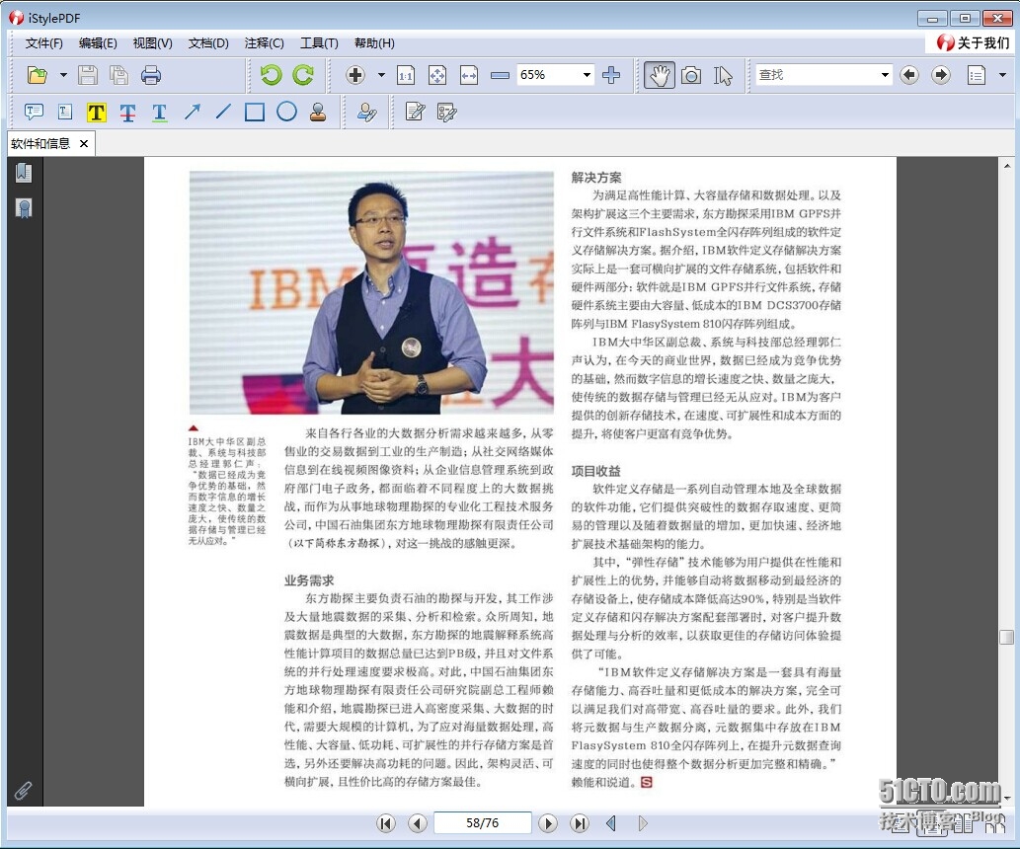The height and width of the screenshot is (849, 1020).
Task: Select the snapshot camera tool
Action: point(691,75)
